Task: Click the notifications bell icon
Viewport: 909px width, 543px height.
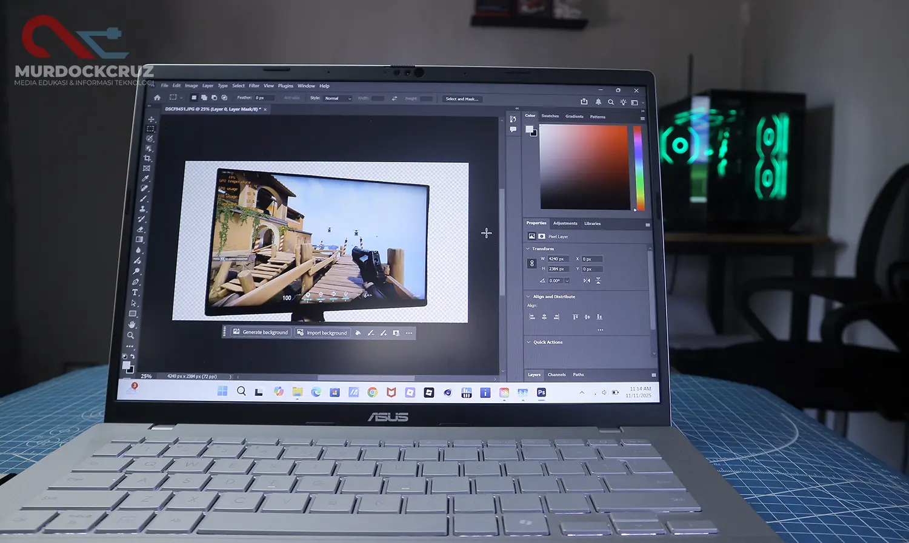Action: tap(598, 102)
